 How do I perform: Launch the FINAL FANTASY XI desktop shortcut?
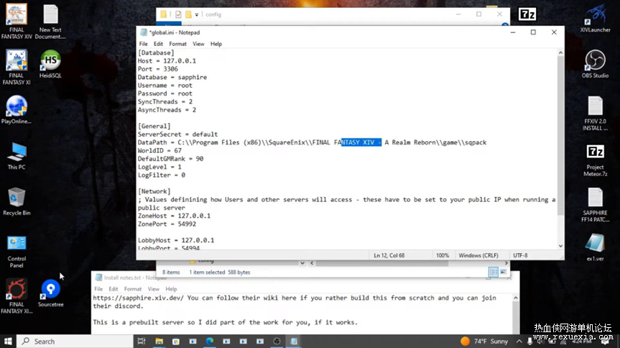point(17,68)
